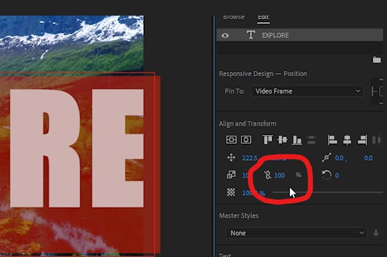Select the EXPLORE text layer name
This screenshot has height=257, width=387.
[275, 35]
